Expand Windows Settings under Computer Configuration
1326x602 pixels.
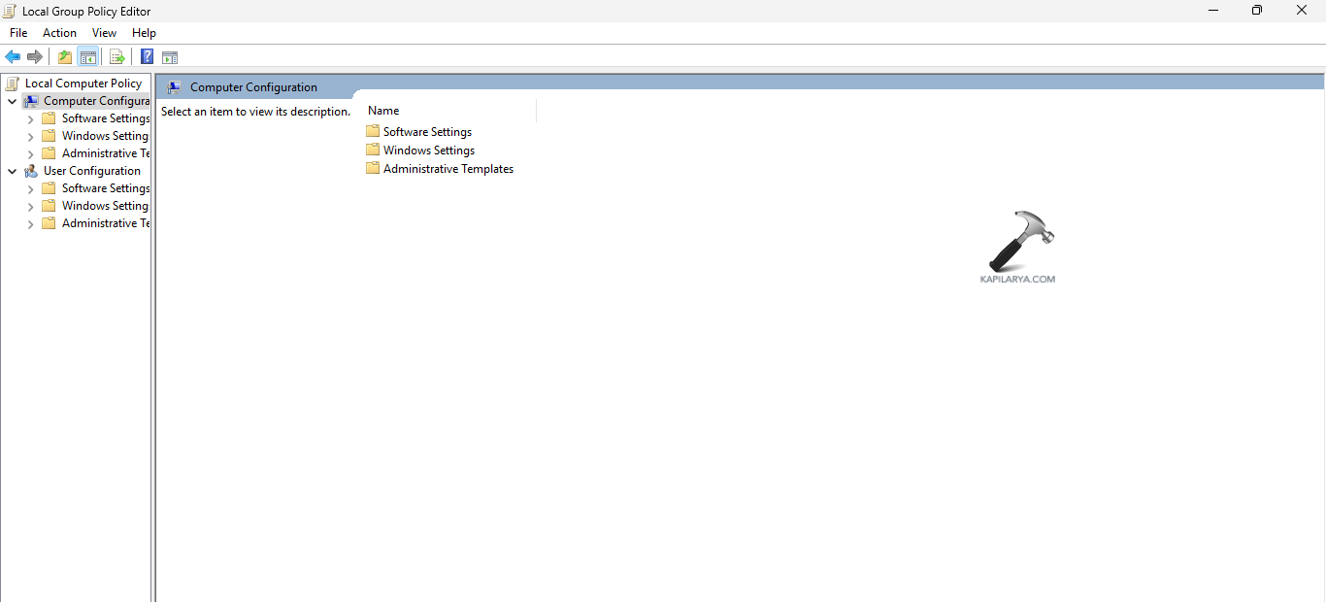(x=30, y=136)
